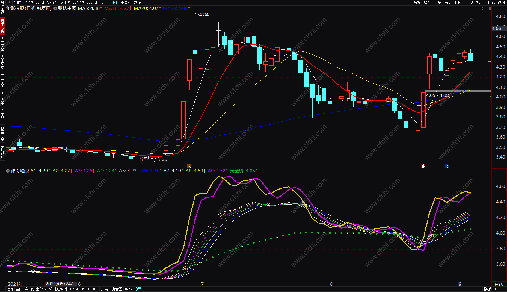
Task: Select the 主力进出分时 indicator tab
Action: tap(36, 289)
